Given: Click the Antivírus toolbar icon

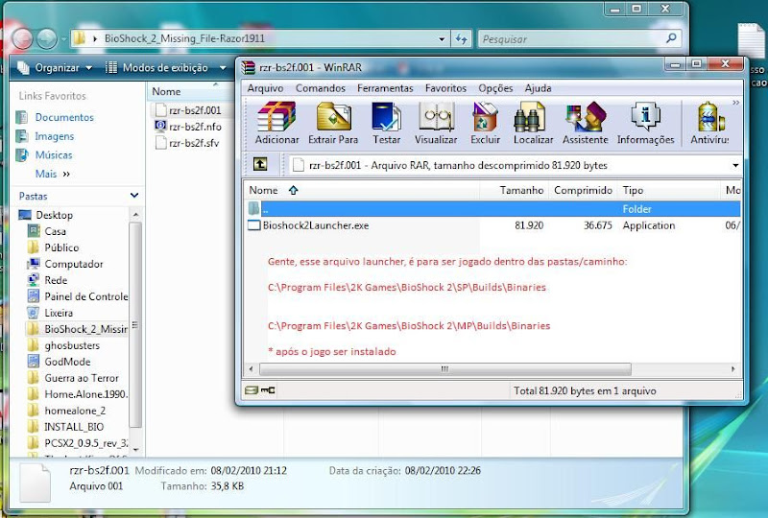Looking at the screenshot, I should 709,123.
